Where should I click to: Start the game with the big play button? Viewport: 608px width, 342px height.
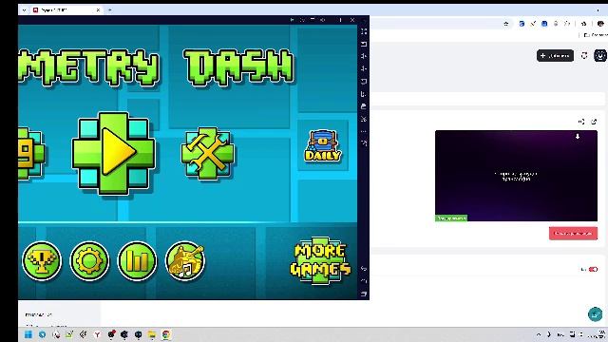pyautogui.click(x=114, y=153)
